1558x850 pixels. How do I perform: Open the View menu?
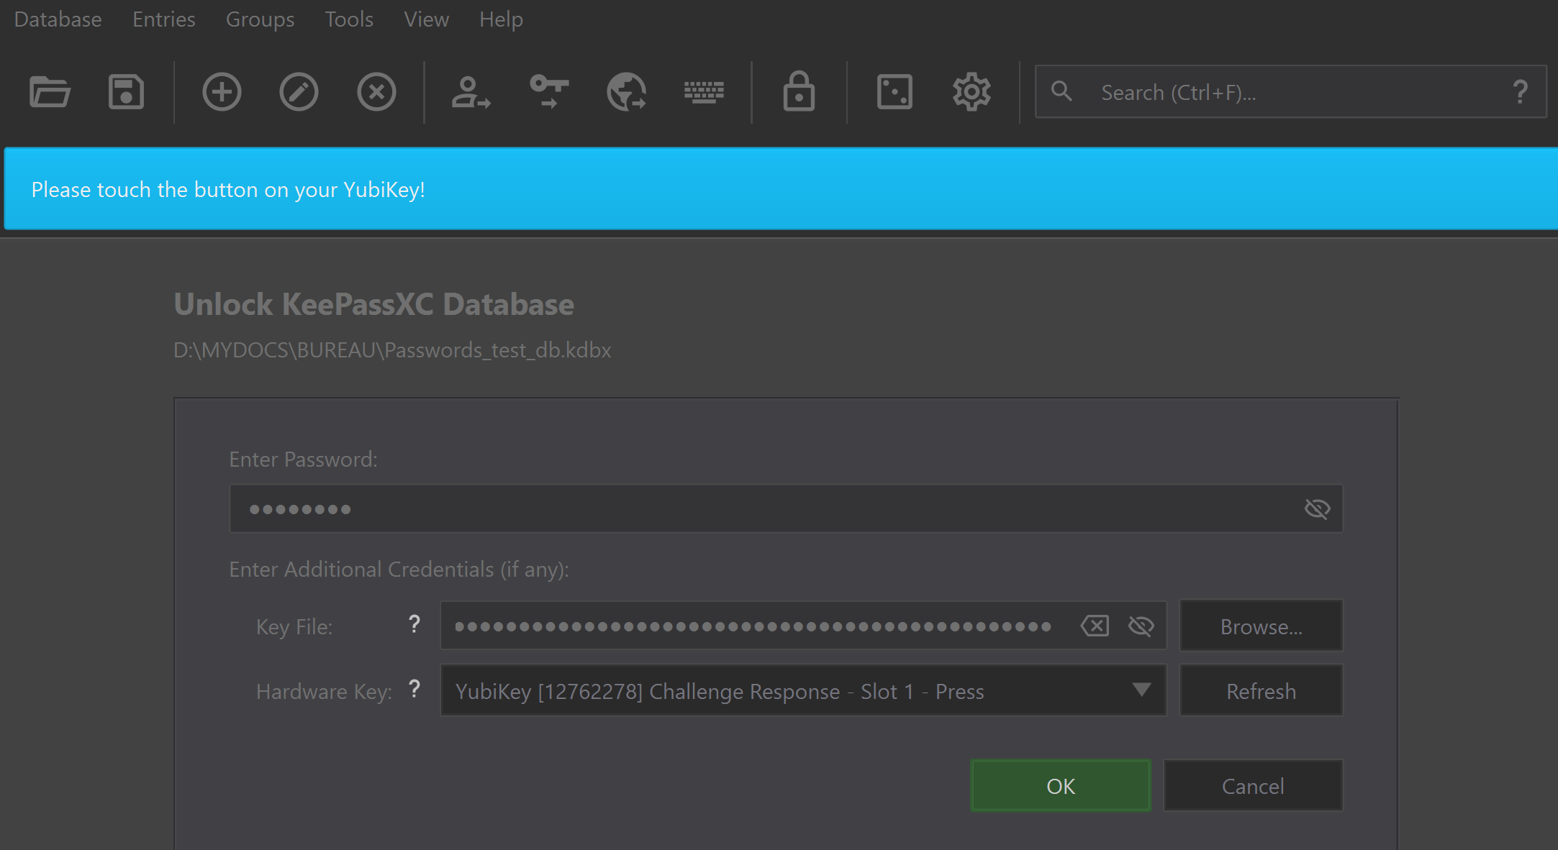coord(426,19)
